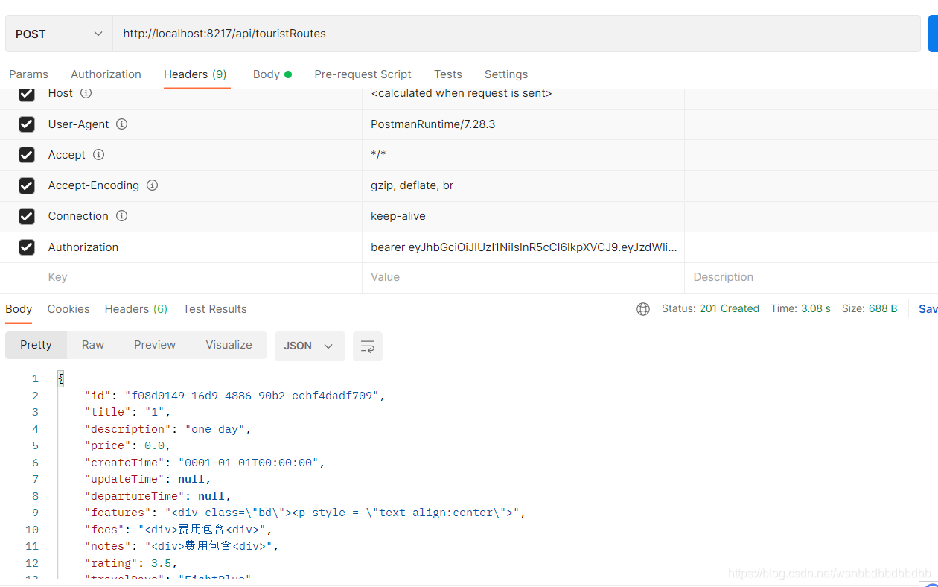Click the info icon next to Accept-Encoding
Image resolution: width=938 pixels, height=587 pixels.
point(152,185)
